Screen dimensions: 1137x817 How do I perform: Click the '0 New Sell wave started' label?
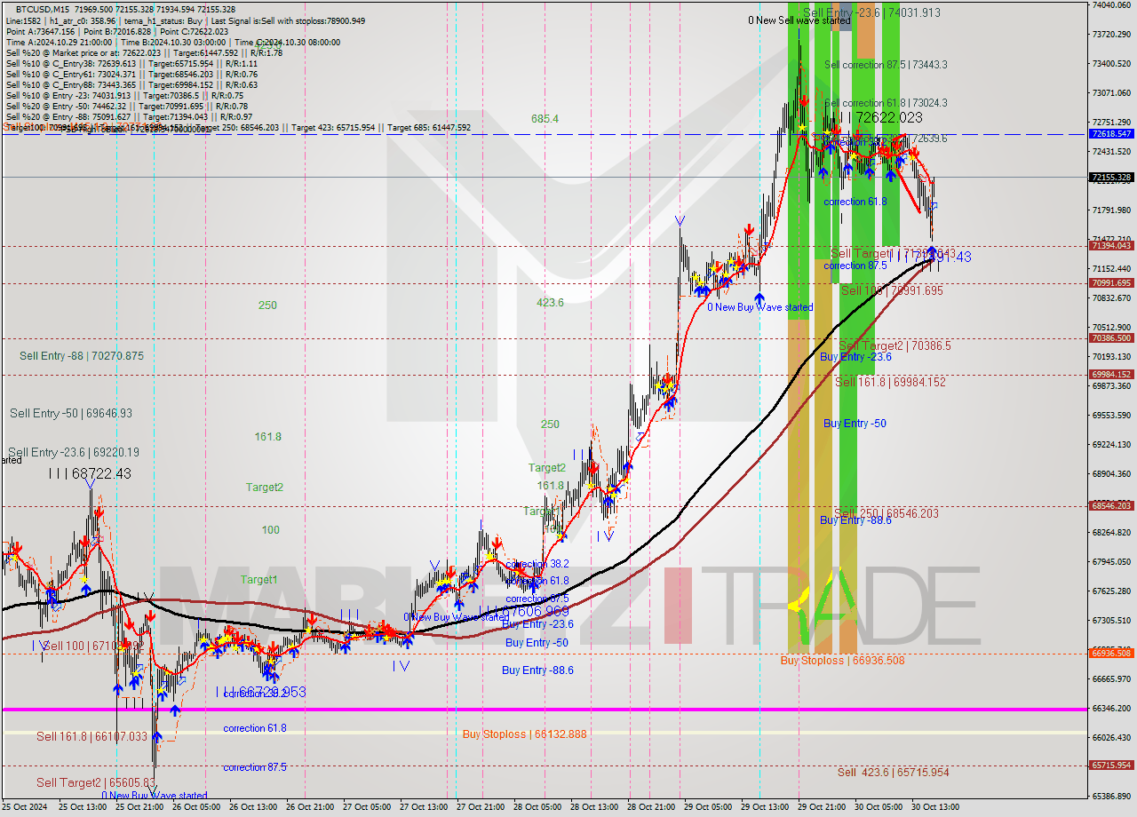click(x=799, y=20)
